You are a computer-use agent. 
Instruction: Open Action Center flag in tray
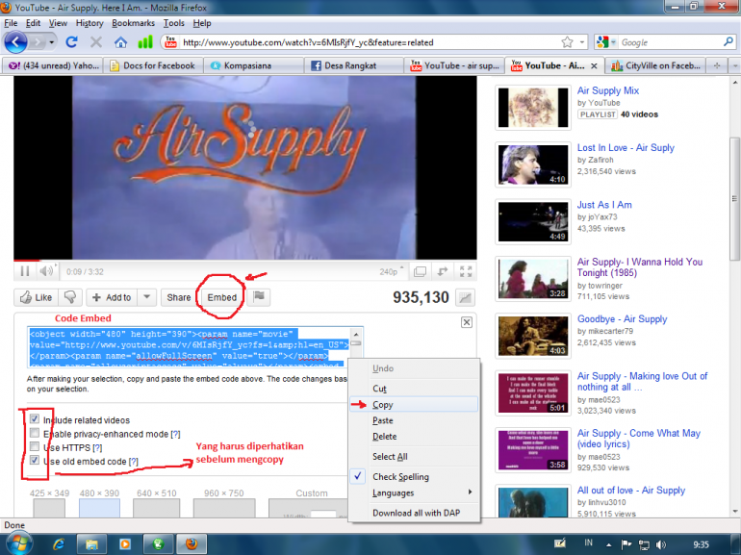coord(626,544)
